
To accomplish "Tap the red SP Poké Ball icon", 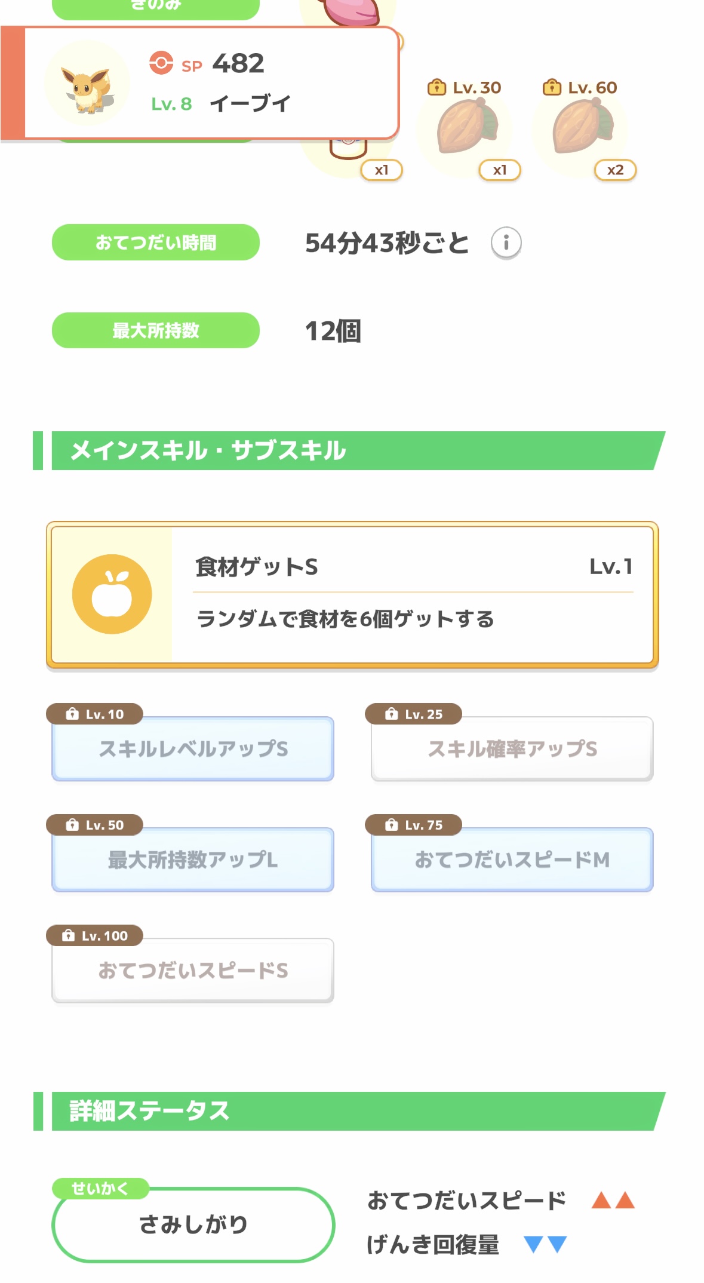I will (x=161, y=63).
